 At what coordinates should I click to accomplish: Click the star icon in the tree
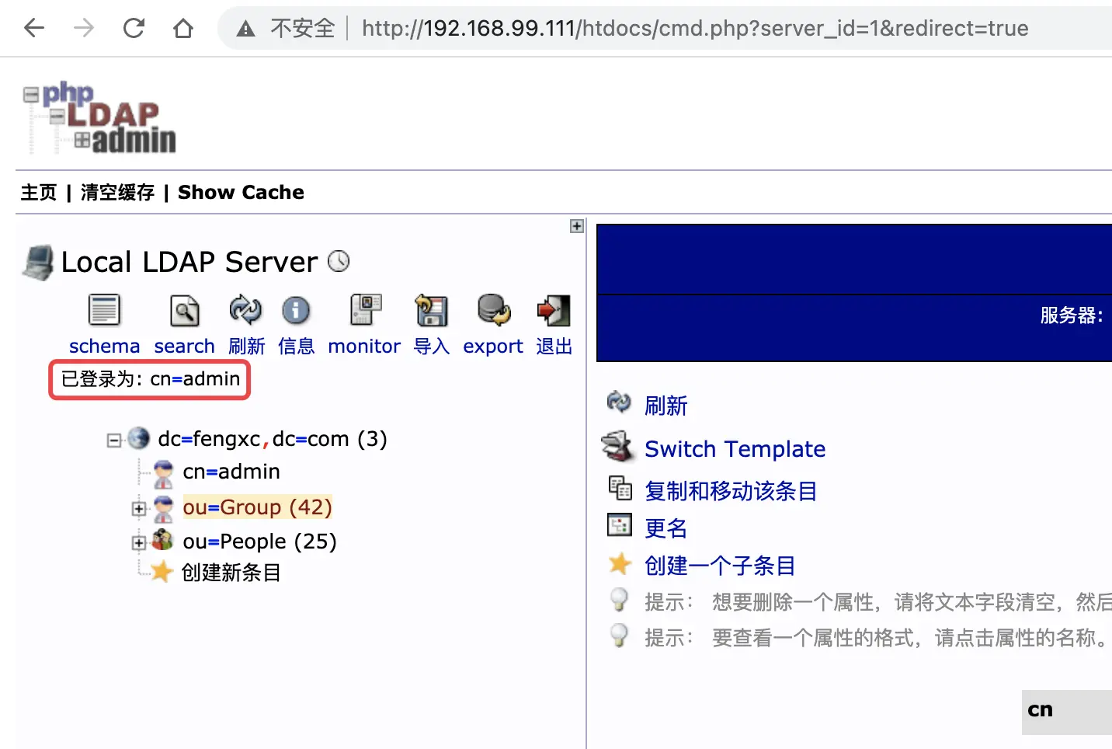pos(162,572)
